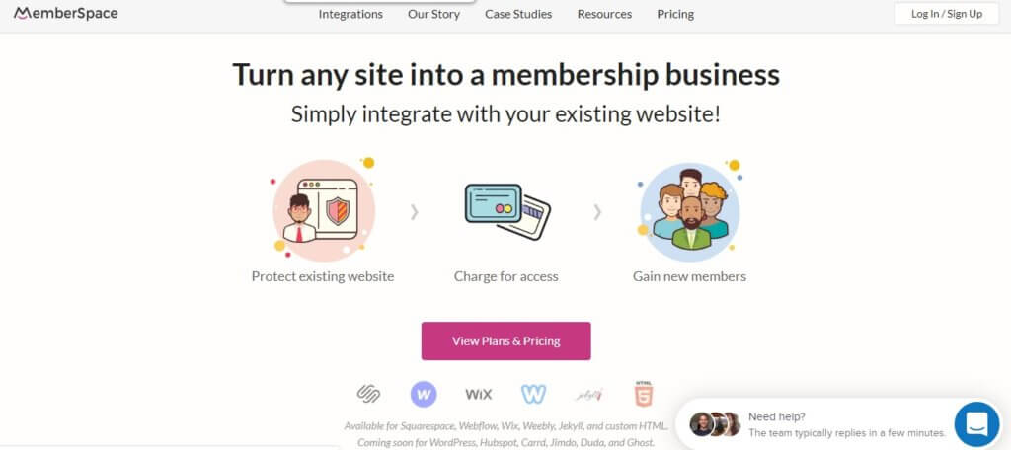Open the Resources menu
Screen dimensions: 1011x450
click(604, 14)
